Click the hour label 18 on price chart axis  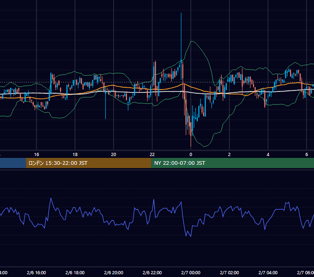75,155
